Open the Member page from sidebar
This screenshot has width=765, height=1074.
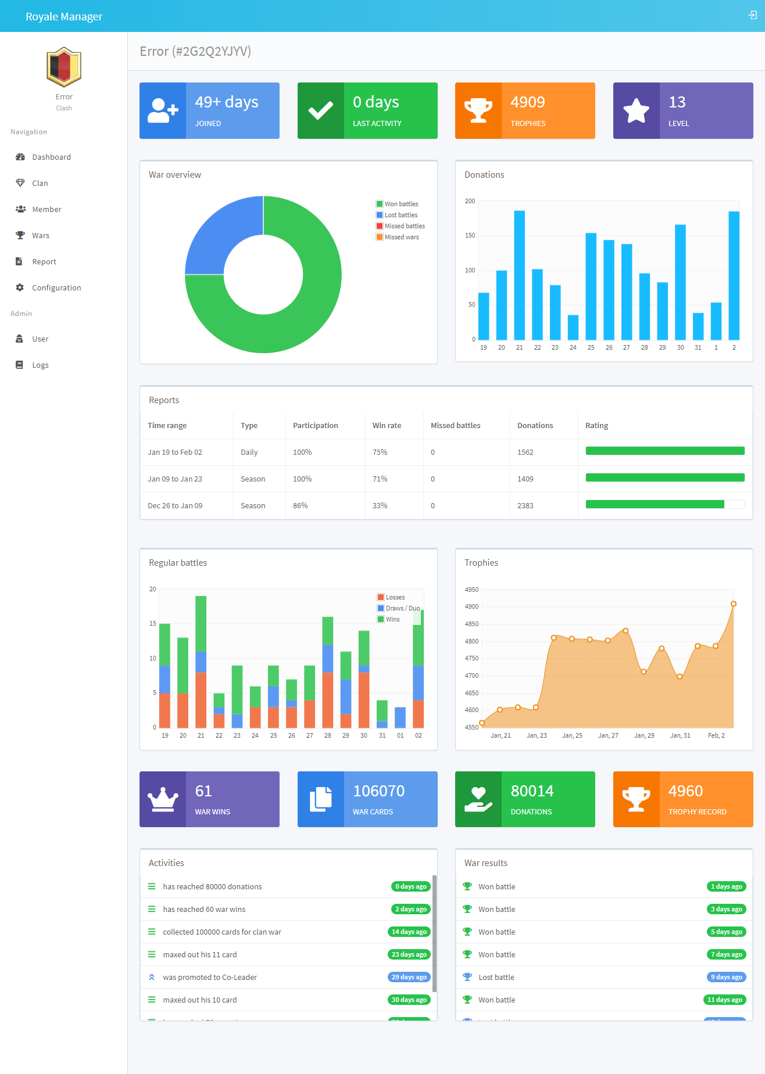(47, 209)
